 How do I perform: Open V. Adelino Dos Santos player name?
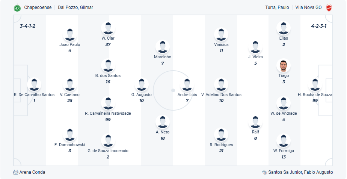pyautogui.click(x=221, y=95)
